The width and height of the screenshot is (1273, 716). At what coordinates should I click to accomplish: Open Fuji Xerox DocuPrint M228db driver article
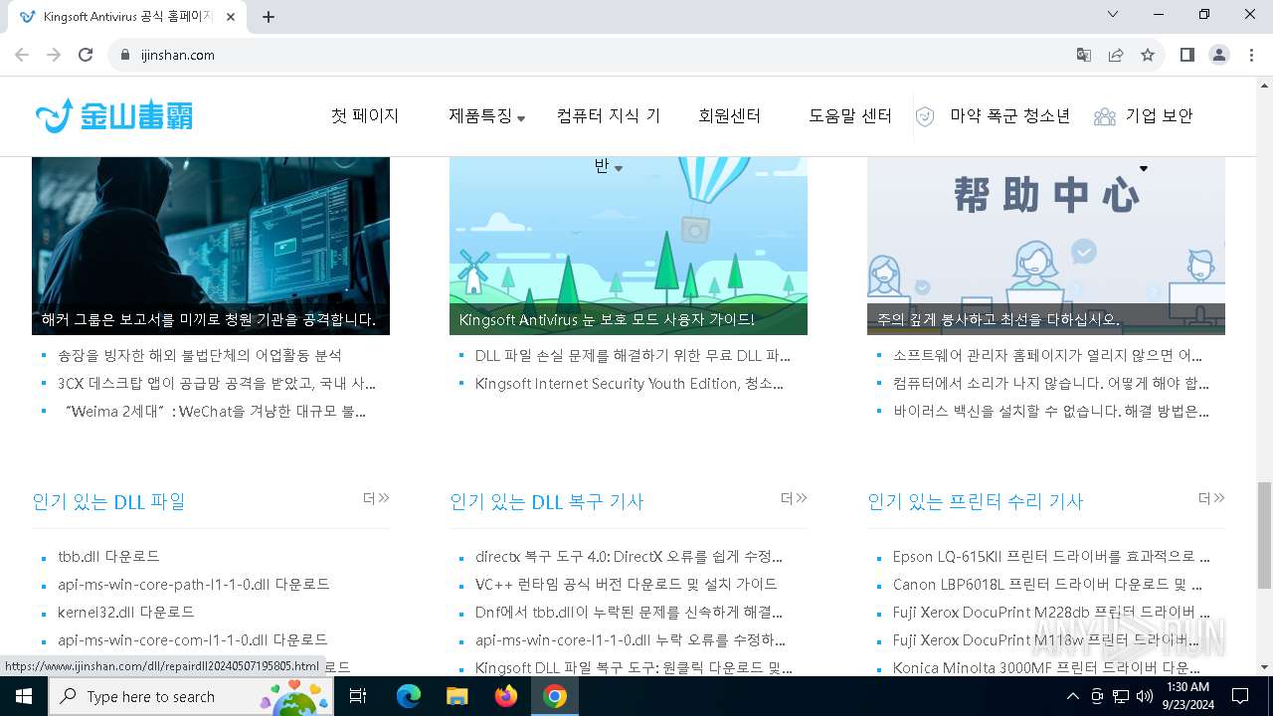[x=1051, y=612]
